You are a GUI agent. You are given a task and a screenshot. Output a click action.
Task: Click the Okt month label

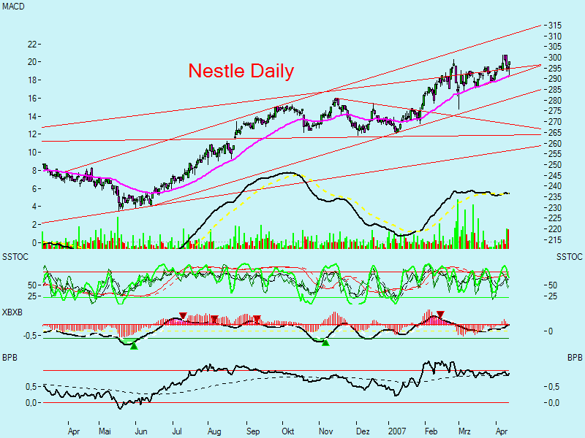coord(290,431)
